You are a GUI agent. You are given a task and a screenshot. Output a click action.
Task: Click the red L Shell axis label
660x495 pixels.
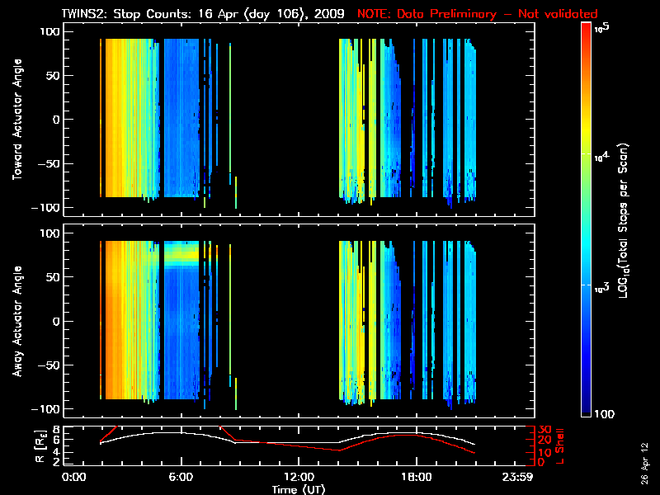pyautogui.click(x=568, y=445)
